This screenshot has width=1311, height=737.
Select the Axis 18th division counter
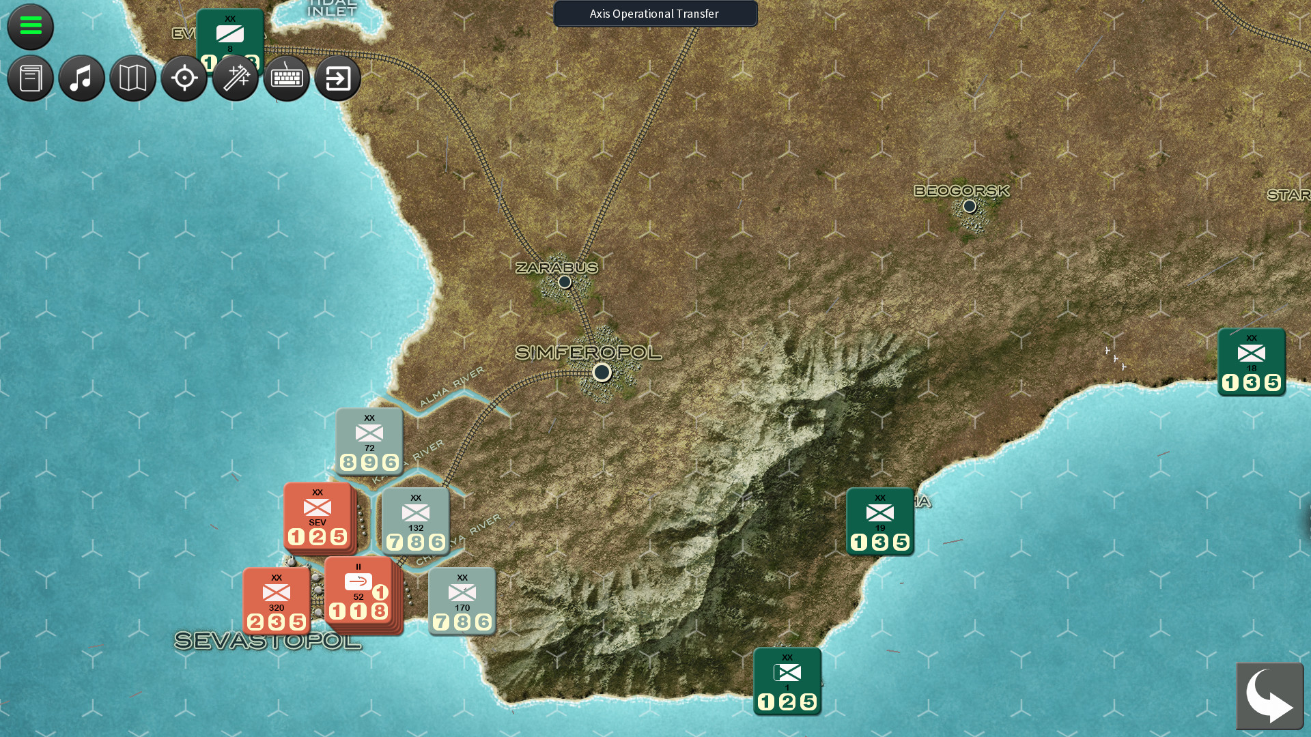tap(1250, 362)
